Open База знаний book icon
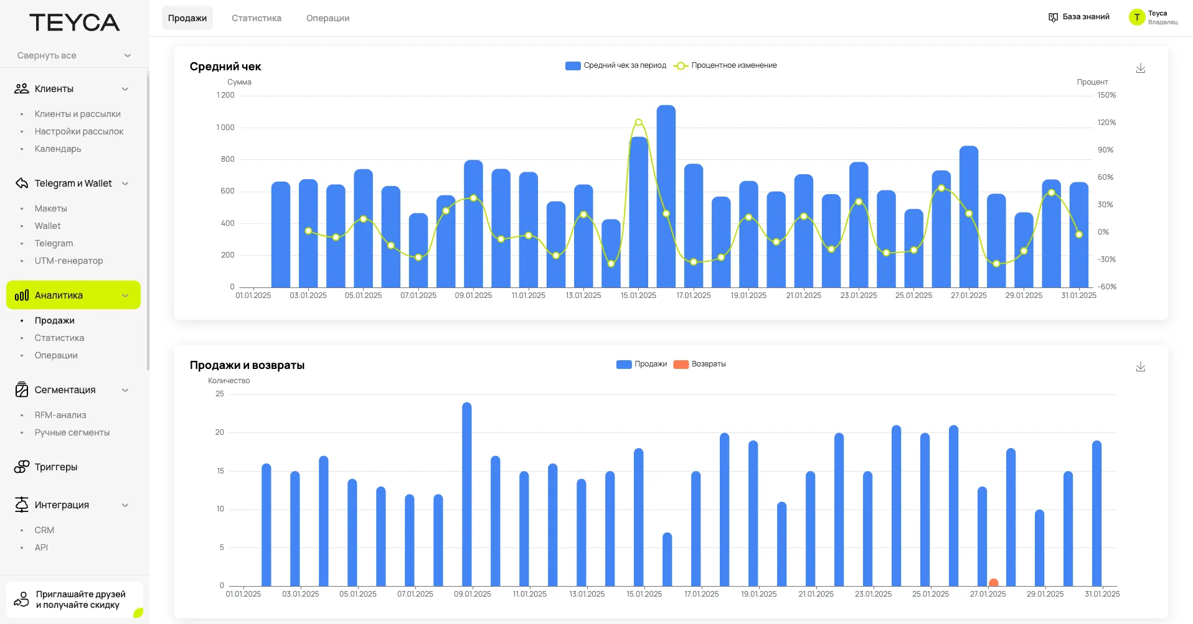 click(1053, 17)
